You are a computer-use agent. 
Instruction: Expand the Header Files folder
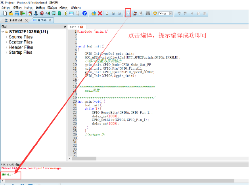[x=6, y=47]
